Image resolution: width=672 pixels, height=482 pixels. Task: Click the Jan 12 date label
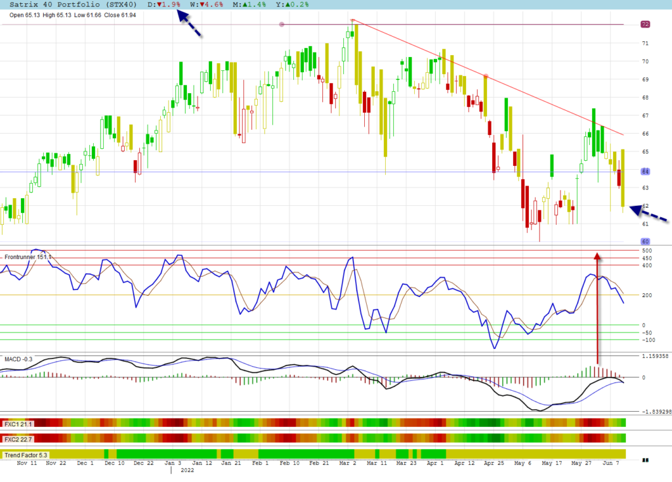202,463
